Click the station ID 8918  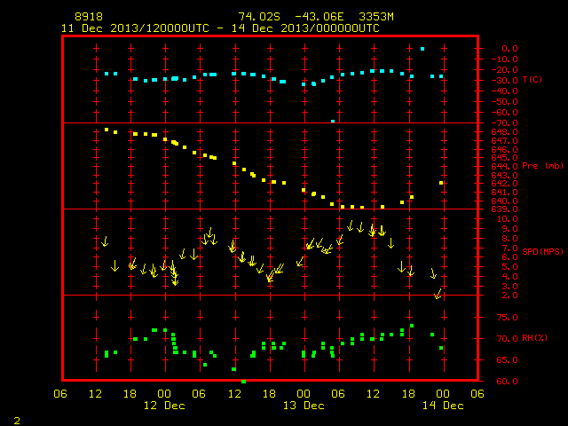(89, 17)
